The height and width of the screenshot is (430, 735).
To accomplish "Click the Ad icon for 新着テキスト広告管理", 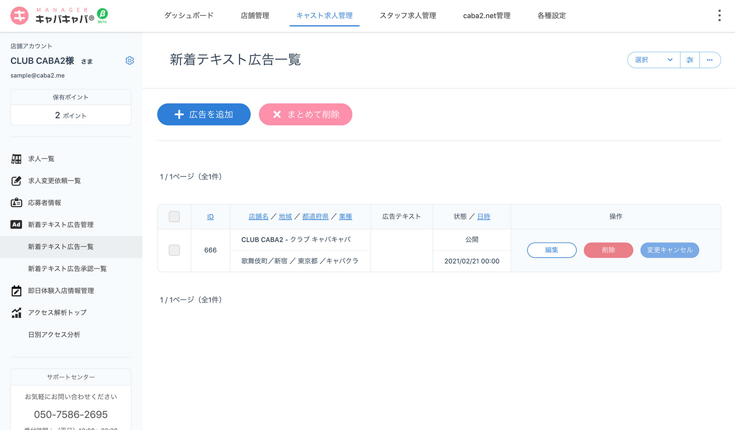I will click(x=17, y=225).
